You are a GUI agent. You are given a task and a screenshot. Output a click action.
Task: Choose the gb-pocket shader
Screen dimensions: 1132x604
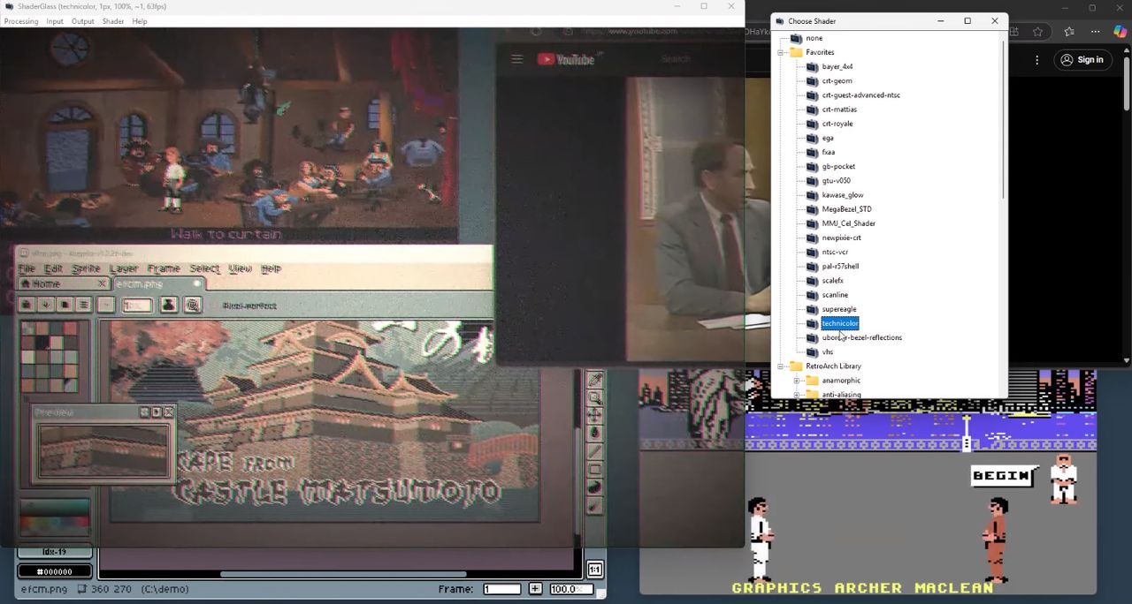pyautogui.click(x=838, y=167)
